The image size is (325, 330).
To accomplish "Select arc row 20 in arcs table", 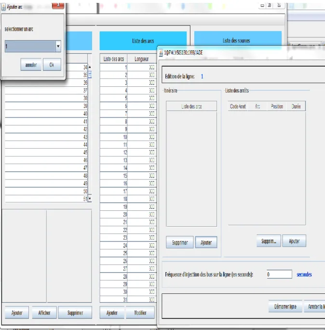I will [128, 215].
